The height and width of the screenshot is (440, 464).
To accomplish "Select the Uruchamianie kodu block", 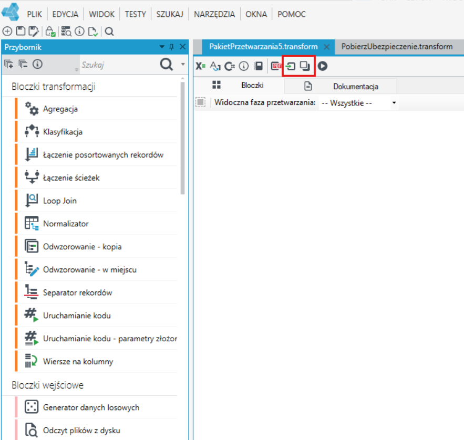I will pyautogui.click(x=97, y=316).
